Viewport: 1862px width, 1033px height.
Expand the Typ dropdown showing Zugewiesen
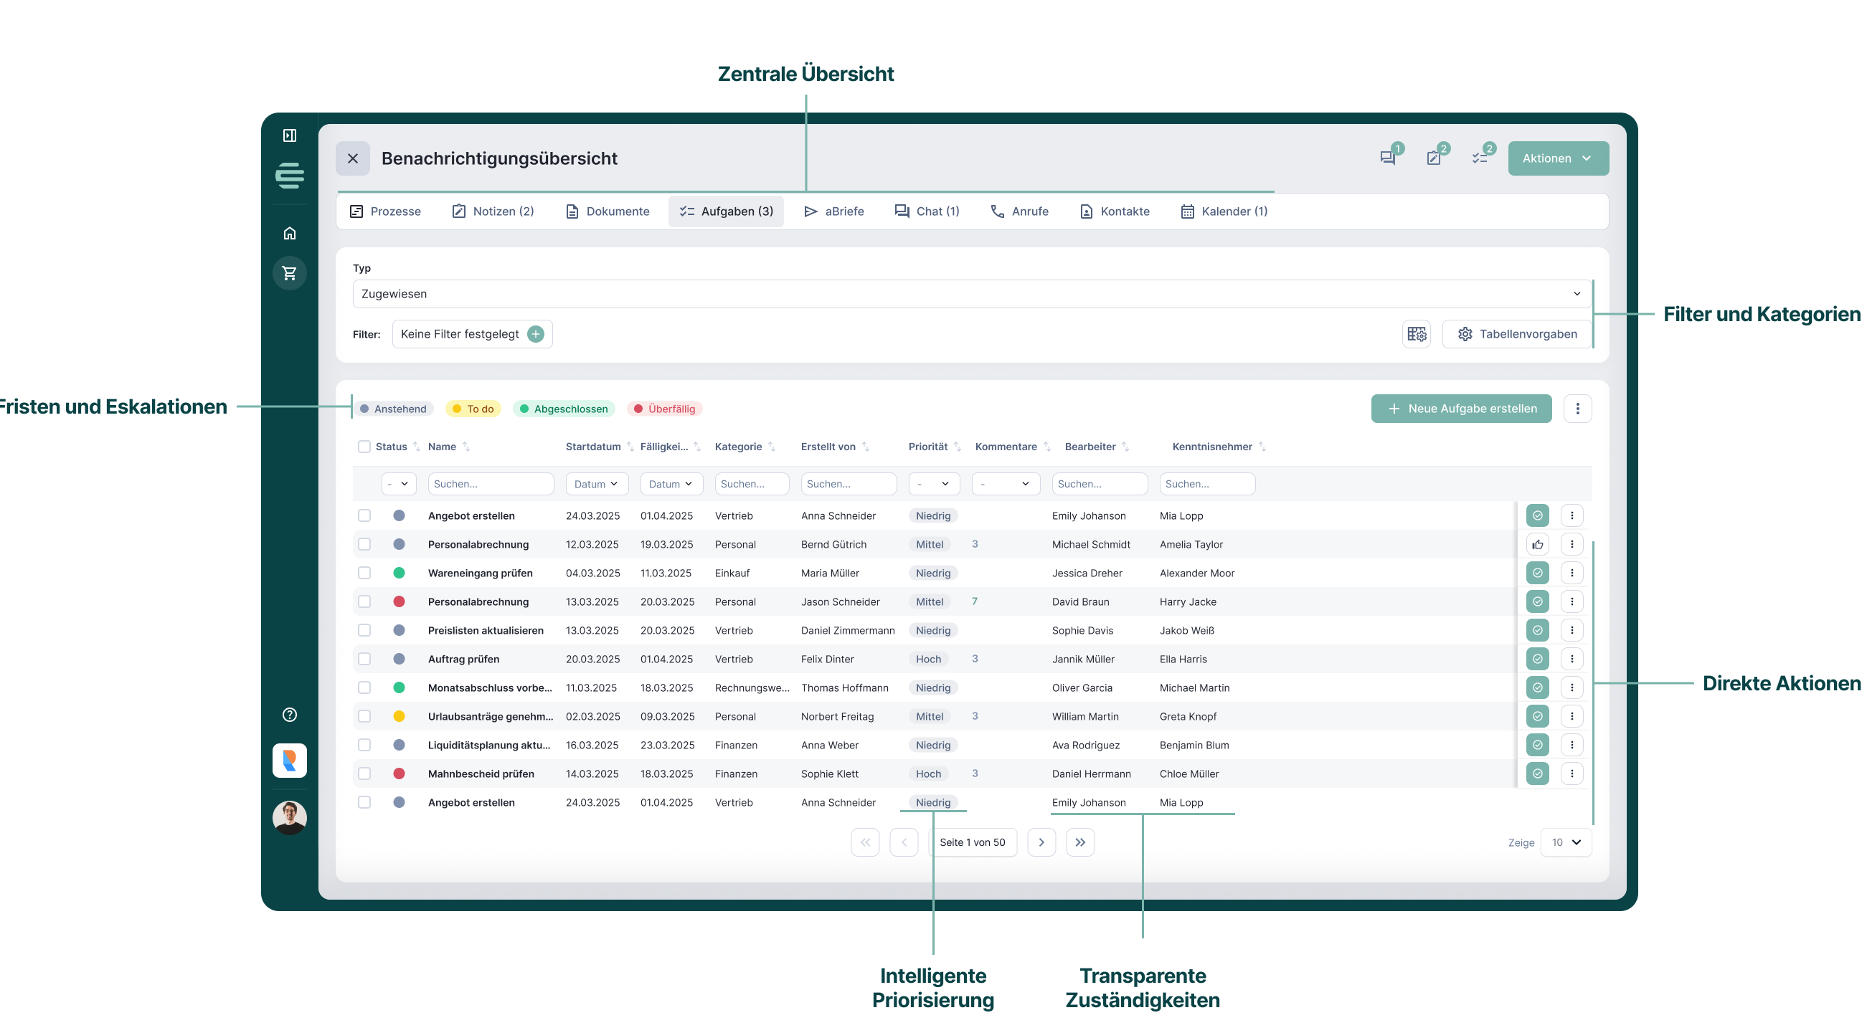970,294
